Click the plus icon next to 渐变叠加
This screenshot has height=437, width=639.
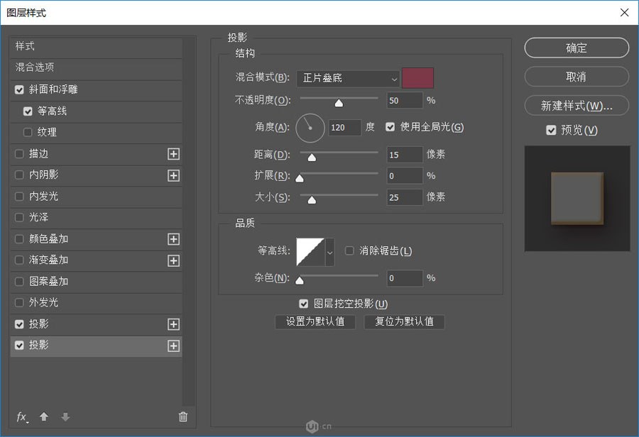coord(173,260)
